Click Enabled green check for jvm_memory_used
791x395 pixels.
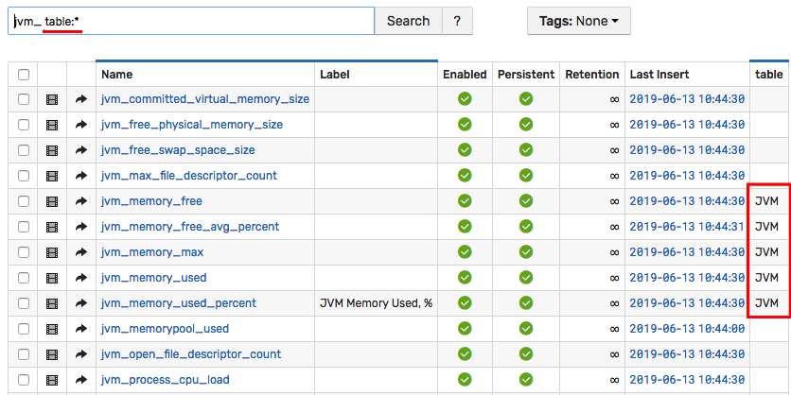[465, 278]
